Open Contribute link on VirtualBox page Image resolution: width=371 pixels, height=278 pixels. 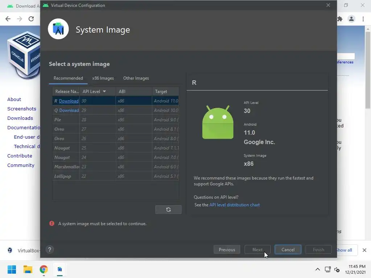[x=20, y=156]
